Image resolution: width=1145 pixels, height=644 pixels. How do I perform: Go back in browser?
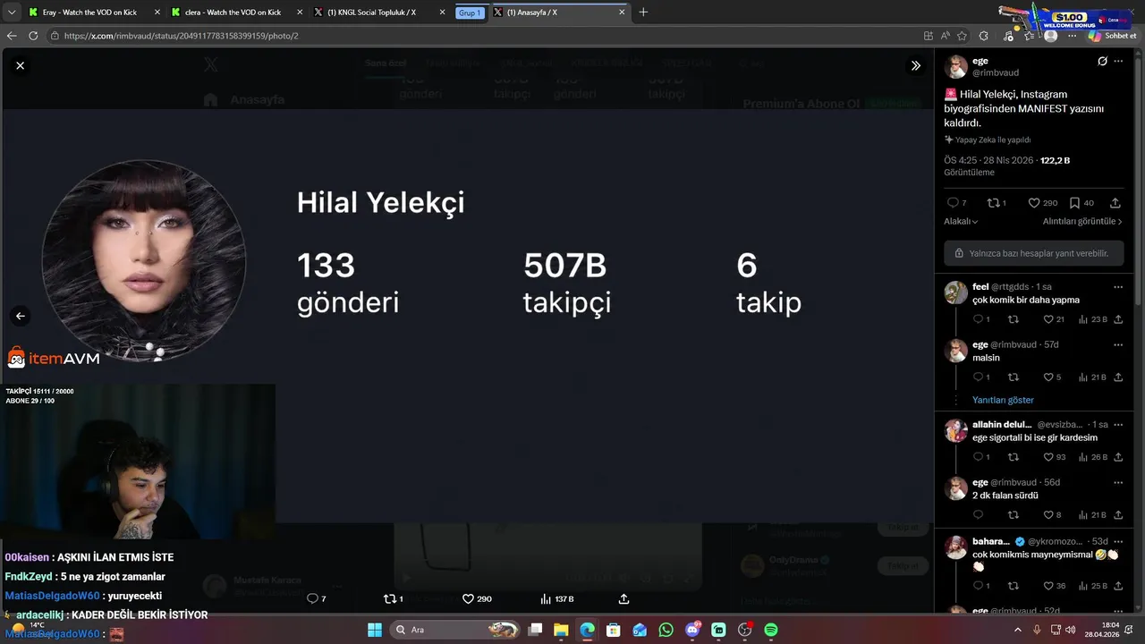click(12, 36)
